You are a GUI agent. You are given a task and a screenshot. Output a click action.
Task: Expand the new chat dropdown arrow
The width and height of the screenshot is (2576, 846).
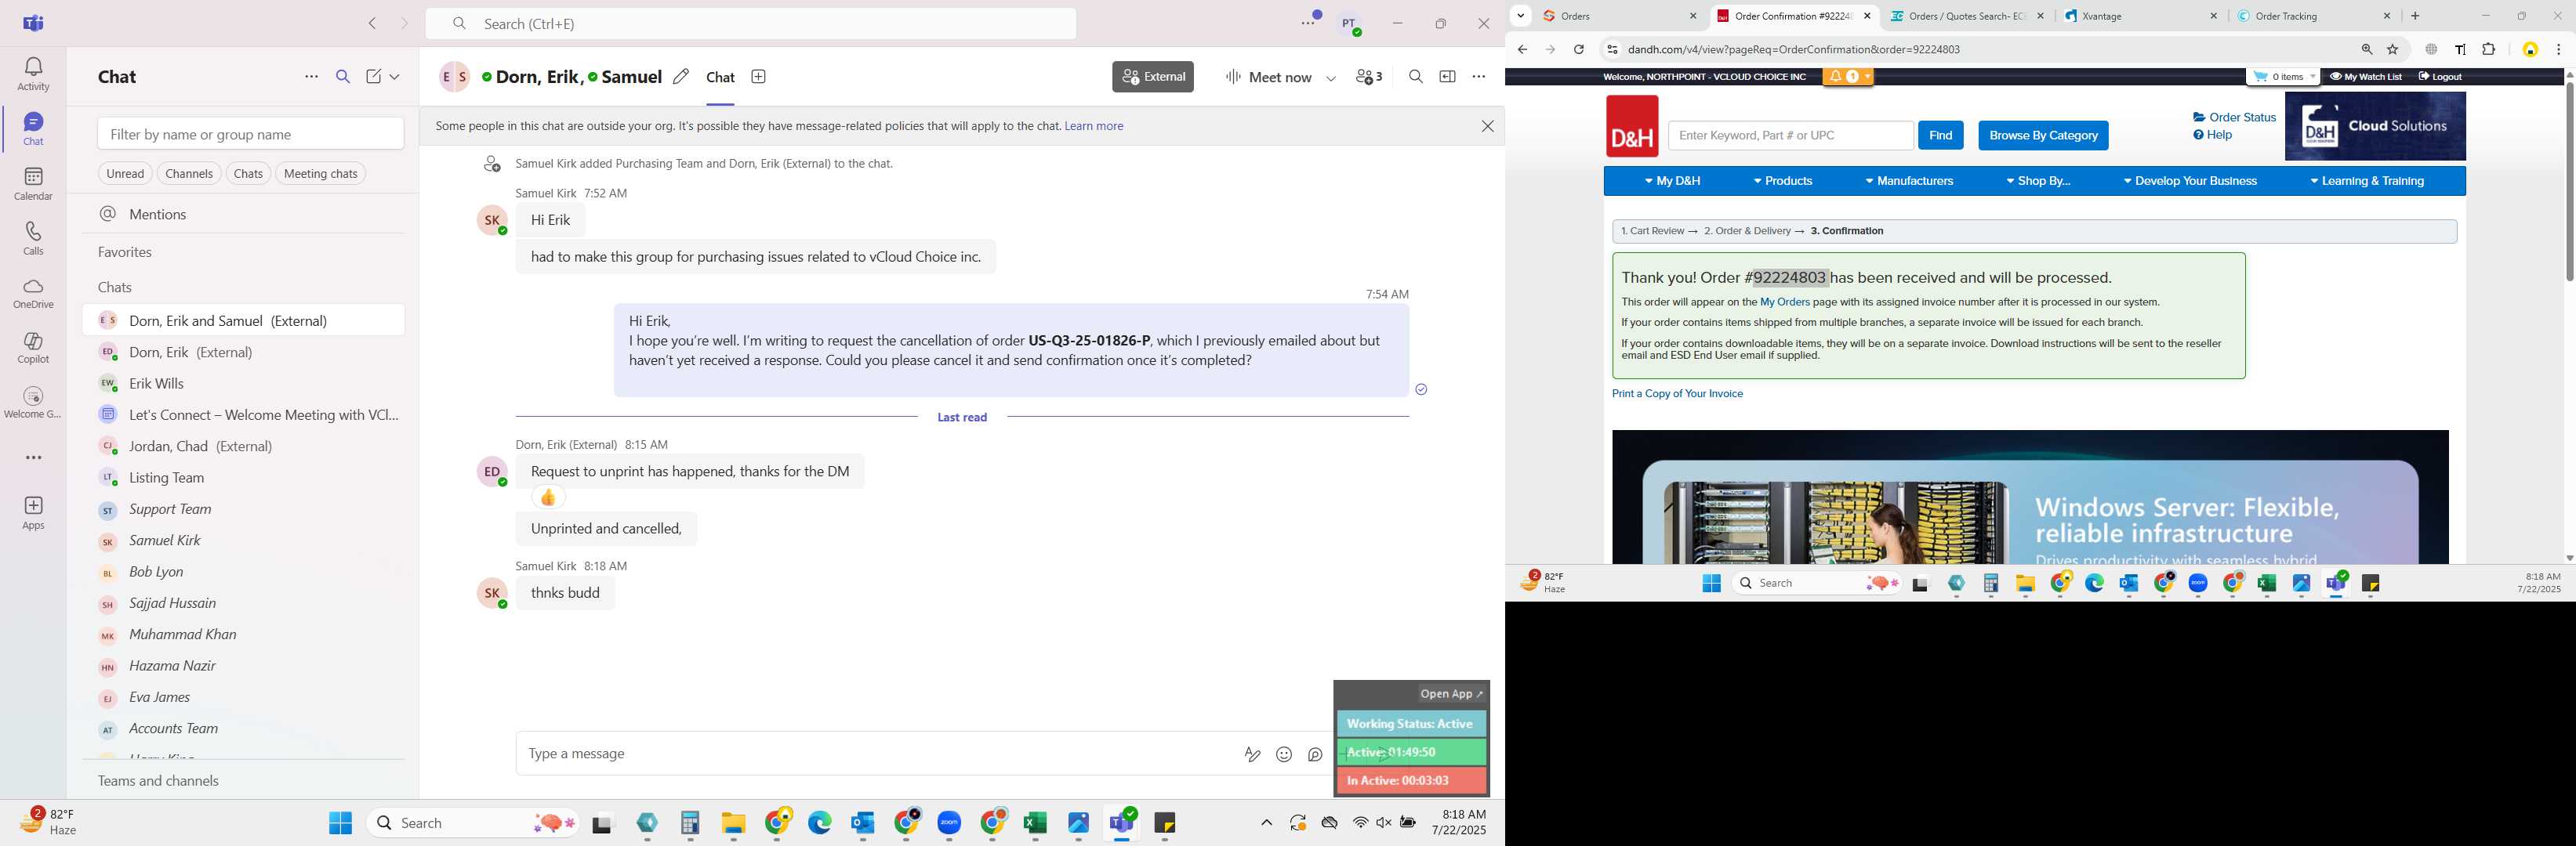[395, 77]
